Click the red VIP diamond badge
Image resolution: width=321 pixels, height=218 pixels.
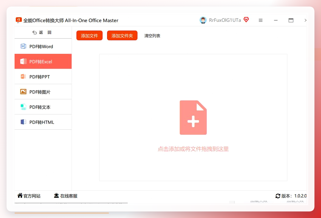click(246, 20)
